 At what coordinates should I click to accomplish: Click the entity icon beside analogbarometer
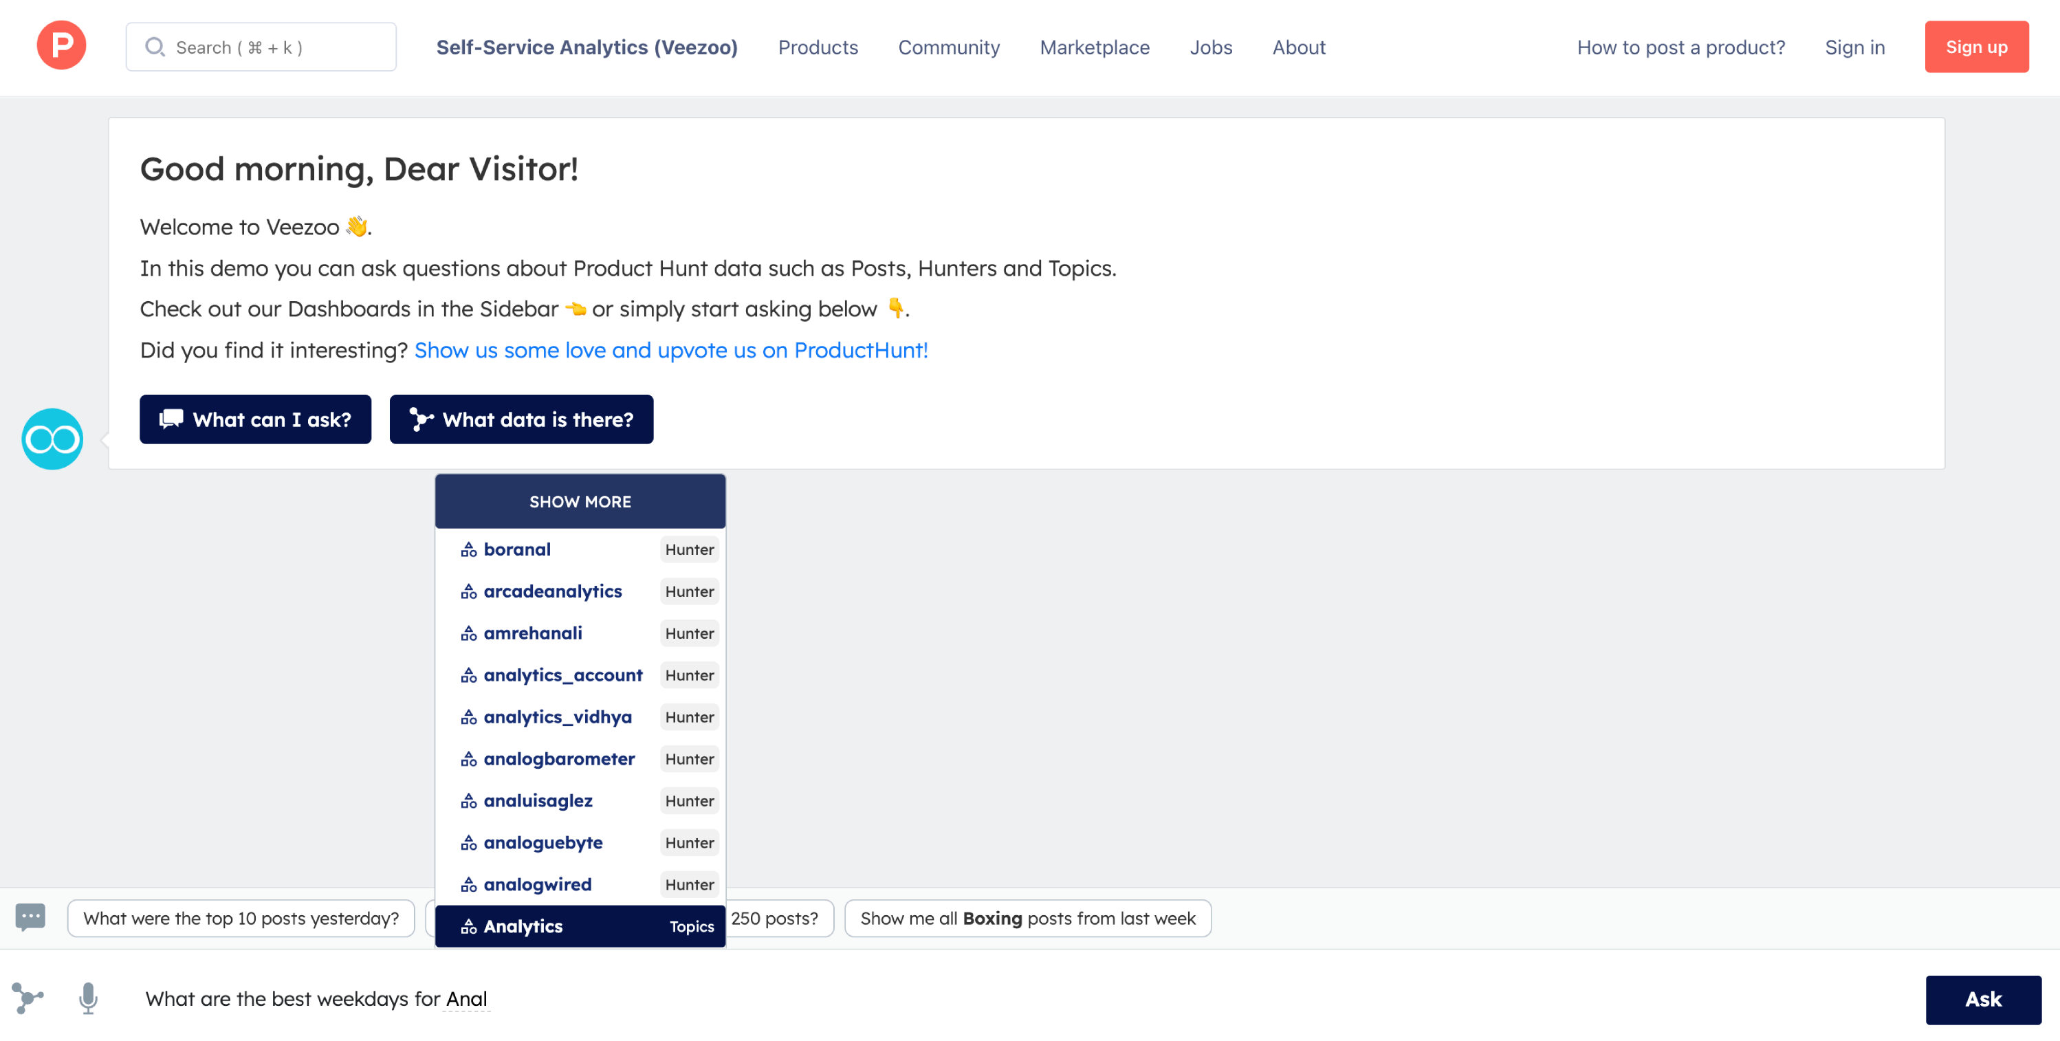469,759
